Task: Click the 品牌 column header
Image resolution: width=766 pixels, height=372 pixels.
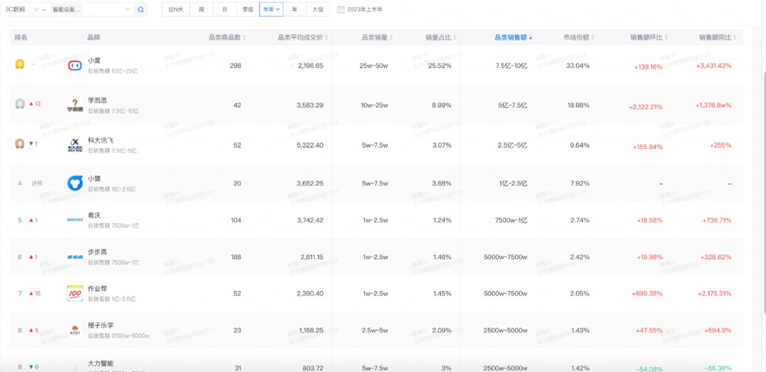Action: point(94,37)
